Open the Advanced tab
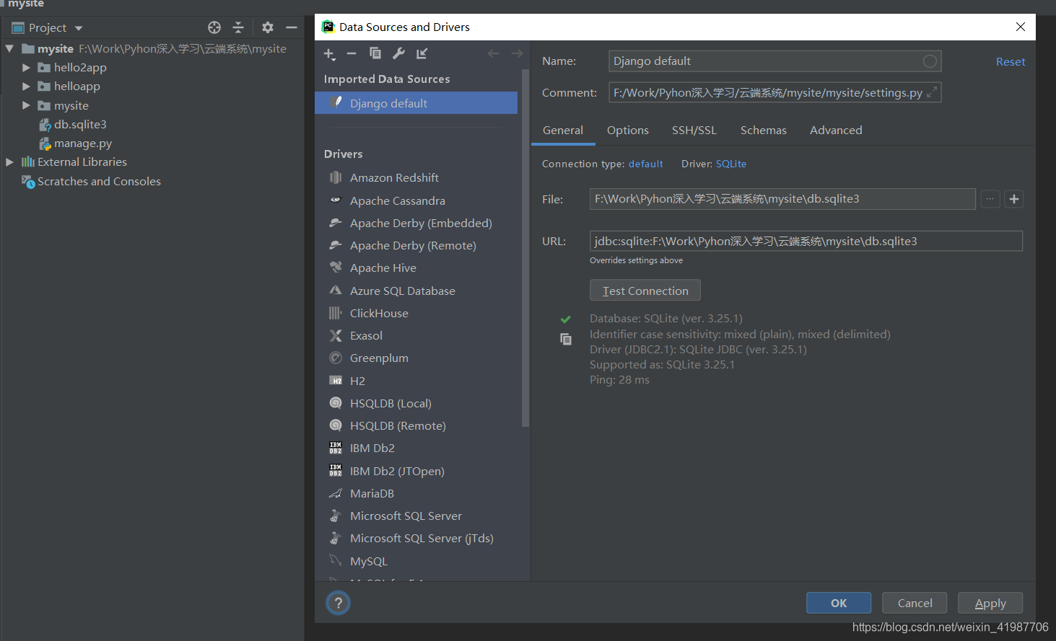Image resolution: width=1056 pixels, height=641 pixels. click(836, 131)
